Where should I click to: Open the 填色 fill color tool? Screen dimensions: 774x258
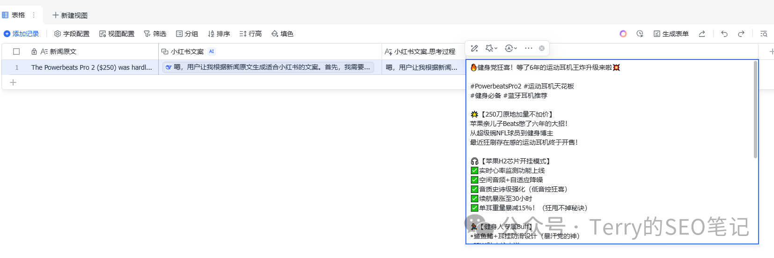282,34
